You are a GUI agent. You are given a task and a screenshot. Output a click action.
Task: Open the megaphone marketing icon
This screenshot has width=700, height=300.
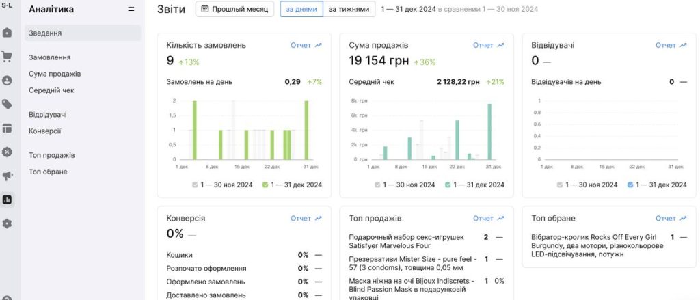point(7,176)
